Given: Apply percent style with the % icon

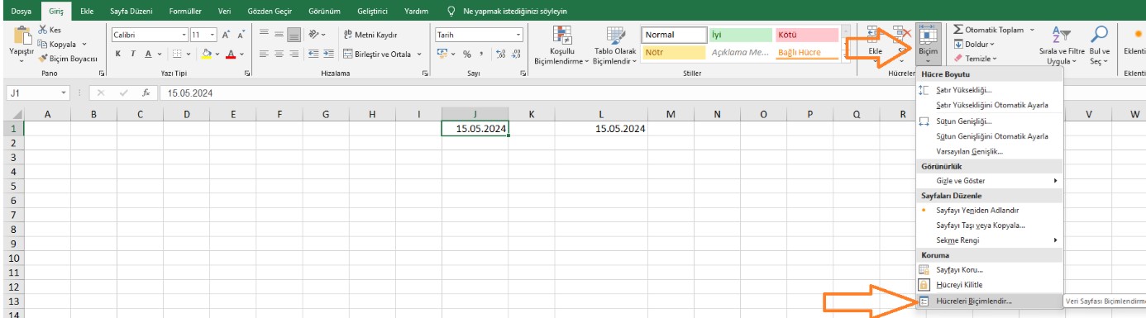Looking at the screenshot, I should [467, 54].
